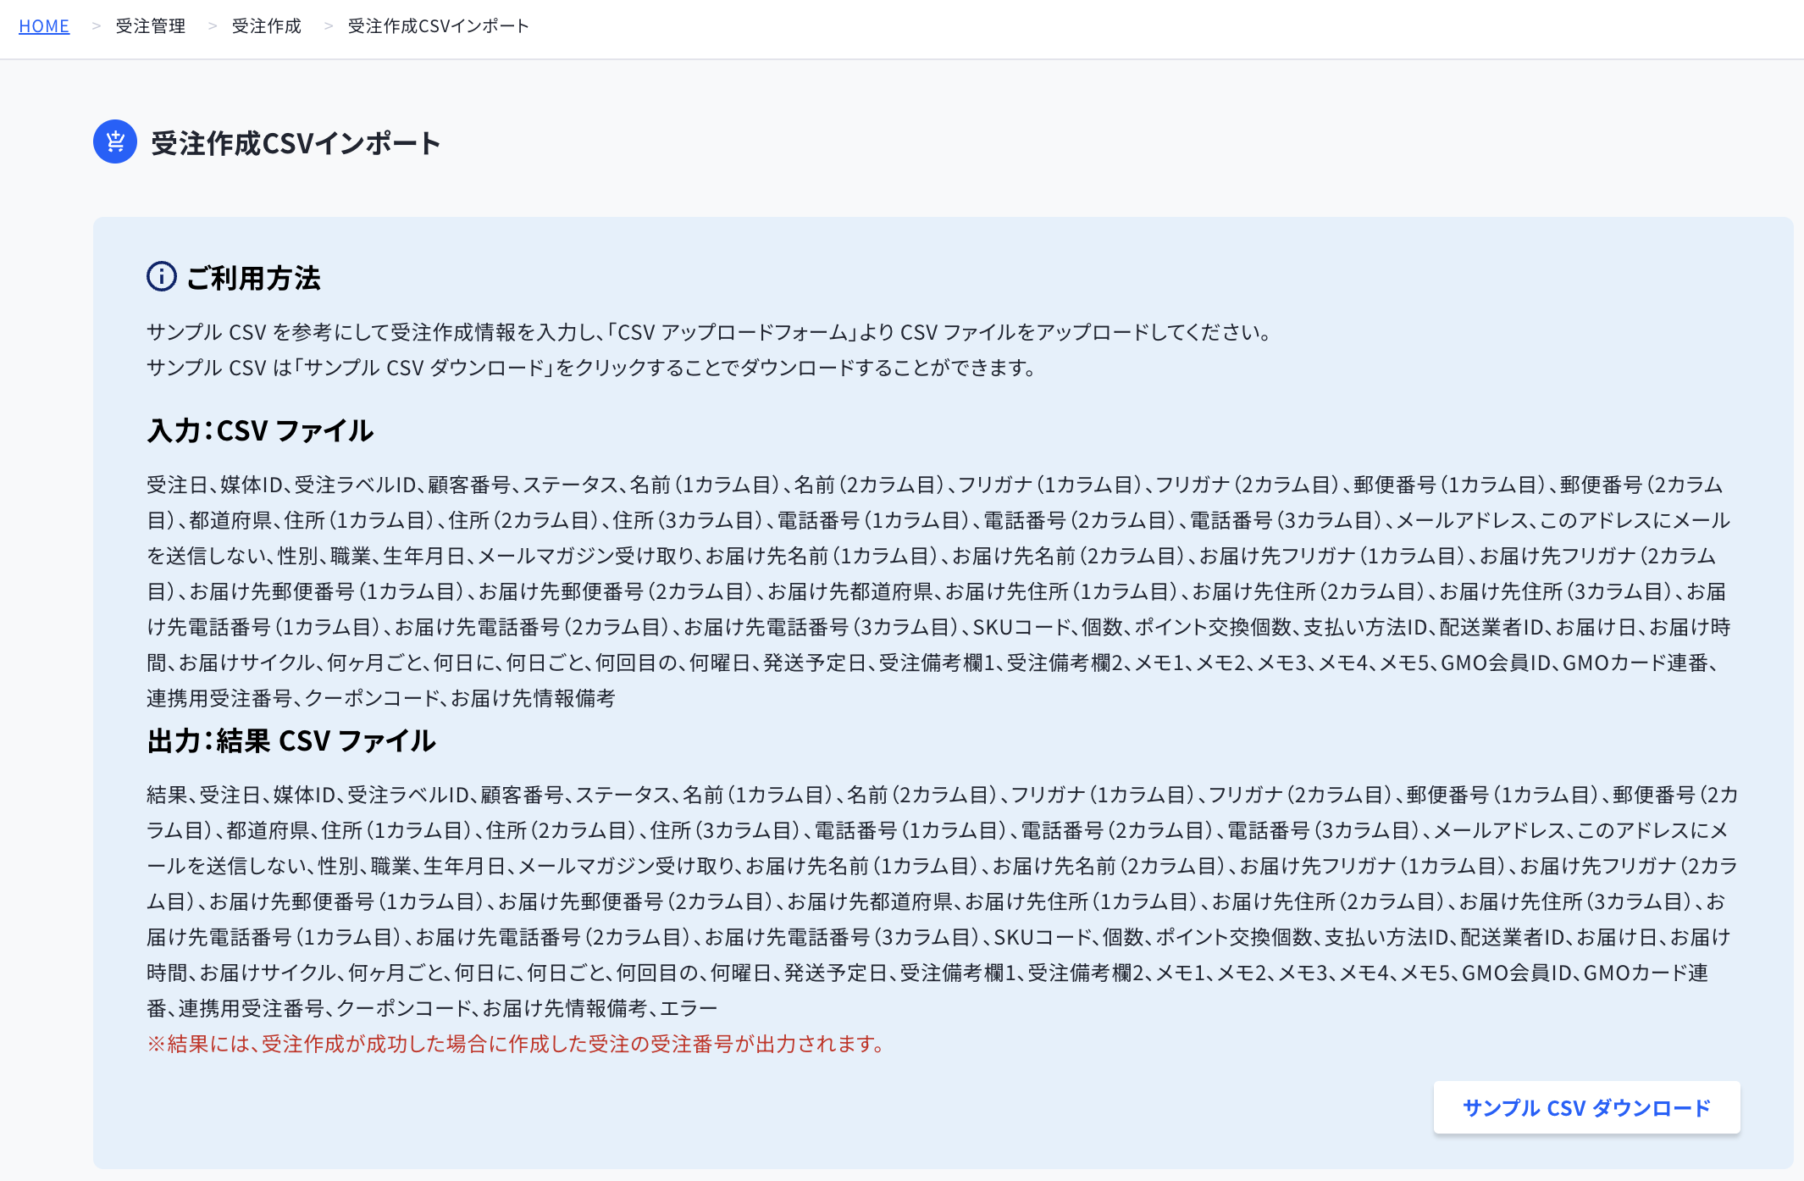Image resolution: width=1804 pixels, height=1181 pixels.
Task: Click the 受注管理 breadcrumb item
Action: (151, 26)
